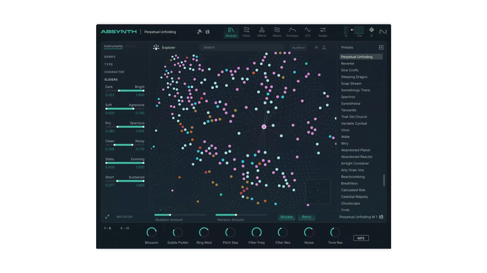Open the Envelope page
This screenshot has width=487, height=273.
point(292,32)
